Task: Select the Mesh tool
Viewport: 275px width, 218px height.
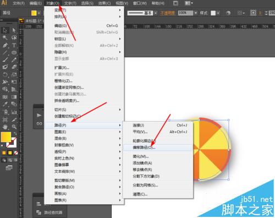Action: pos(5,97)
